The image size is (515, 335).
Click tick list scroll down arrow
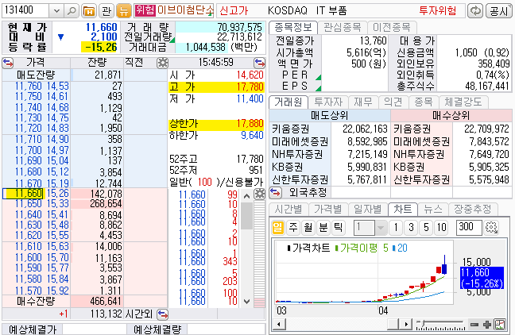(x=246, y=301)
